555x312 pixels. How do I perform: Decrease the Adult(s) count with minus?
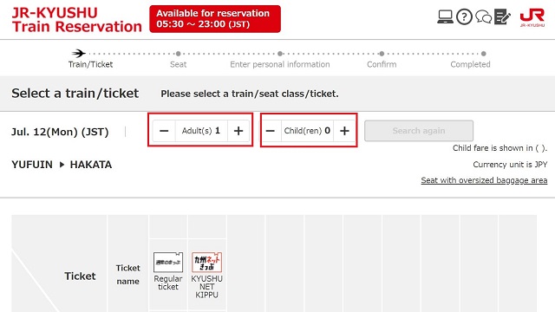pos(164,131)
